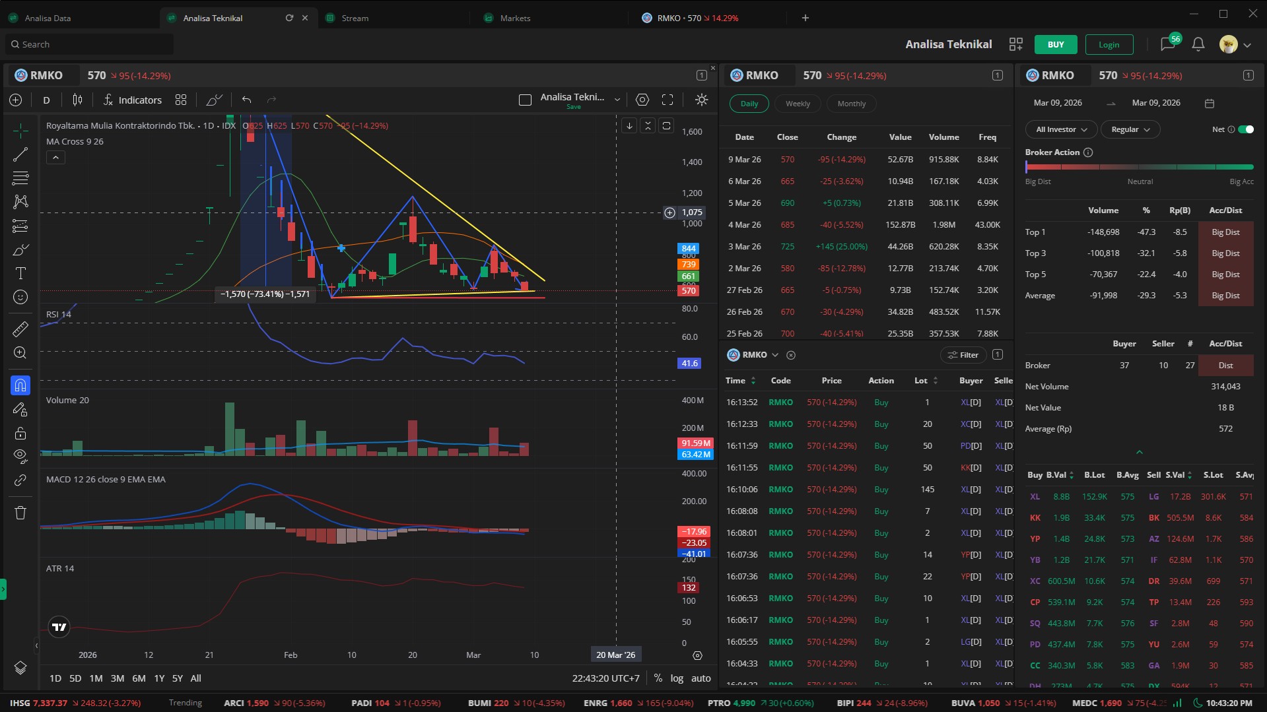The height and width of the screenshot is (712, 1267).
Task: Open the ruler measure tool
Action: click(20, 329)
